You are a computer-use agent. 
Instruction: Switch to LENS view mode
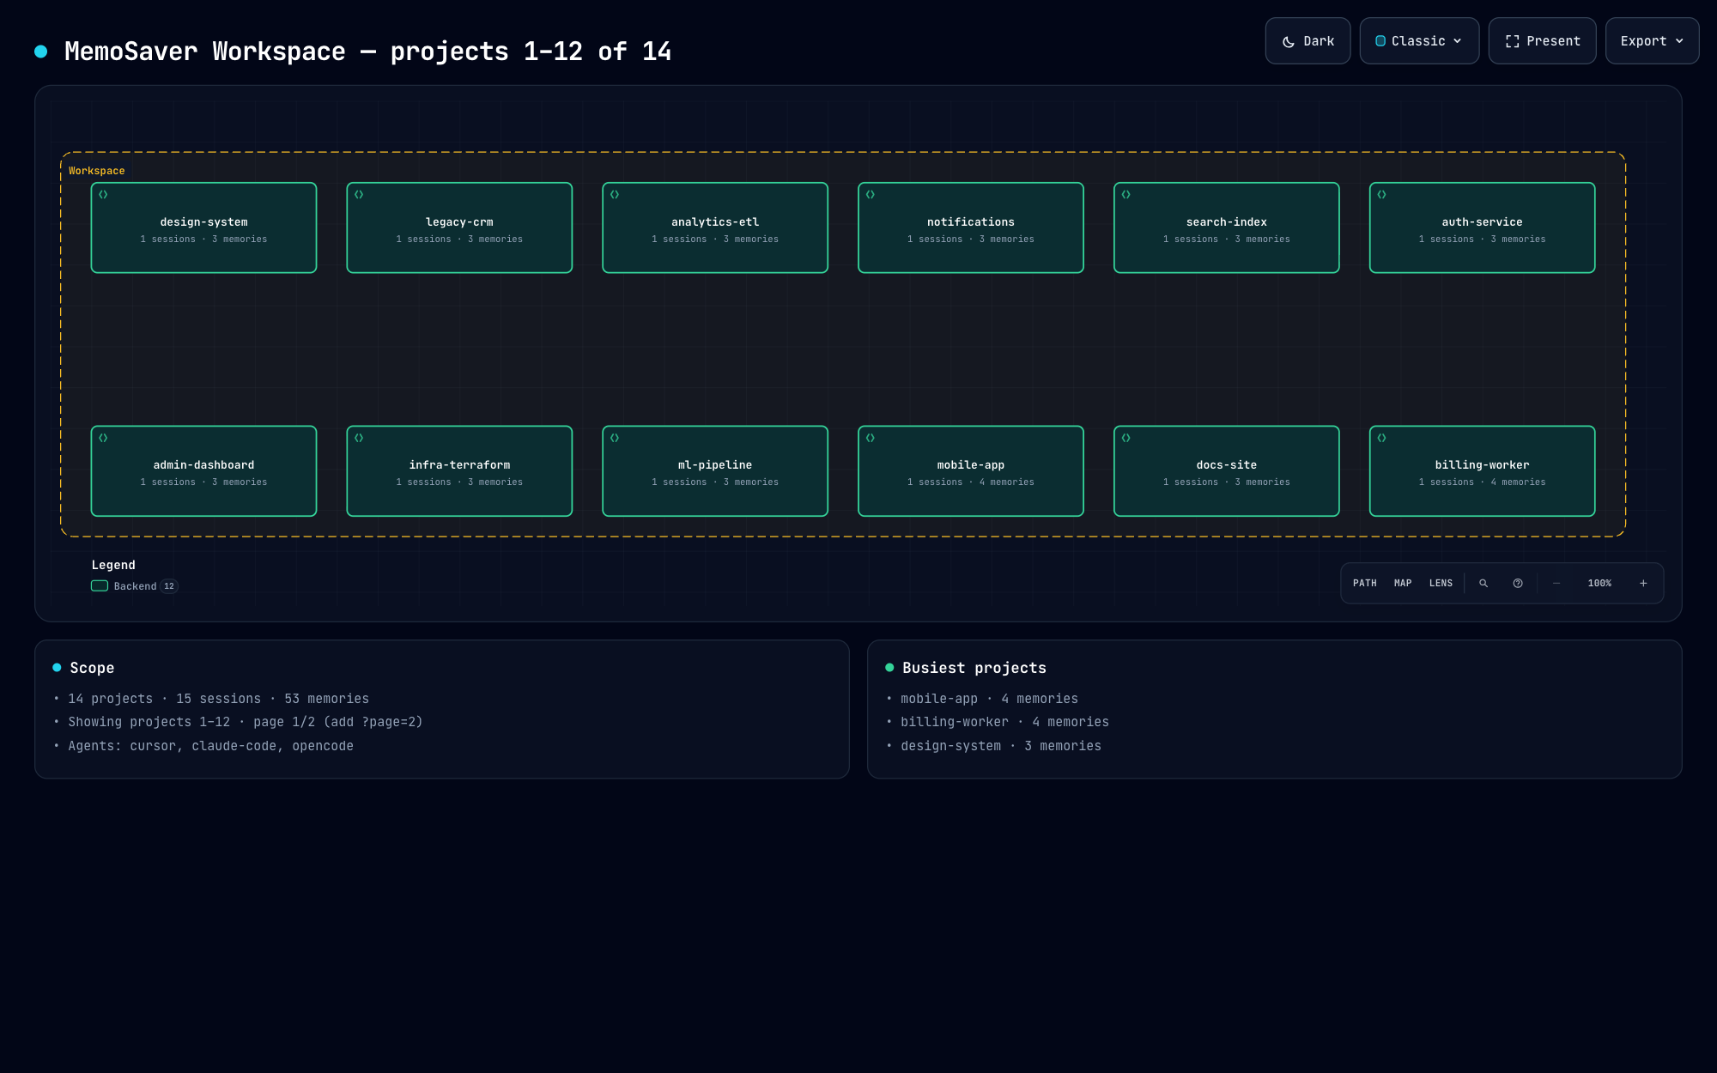pyautogui.click(x=1441, y=584)
